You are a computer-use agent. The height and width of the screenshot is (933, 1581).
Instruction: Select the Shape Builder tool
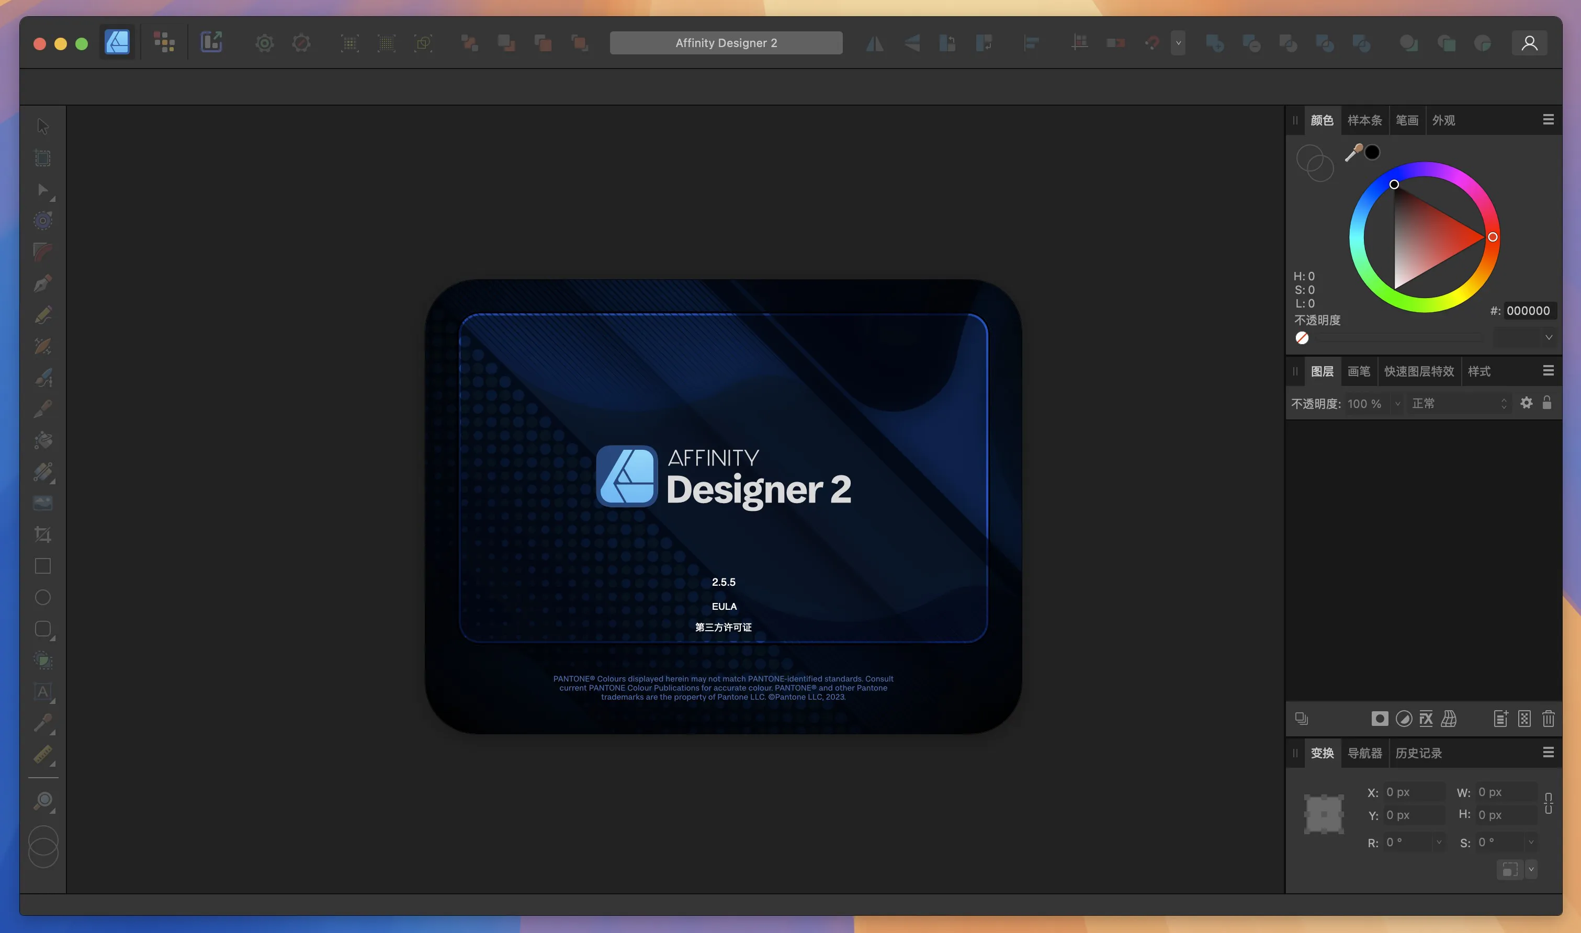tap(43, 660)
